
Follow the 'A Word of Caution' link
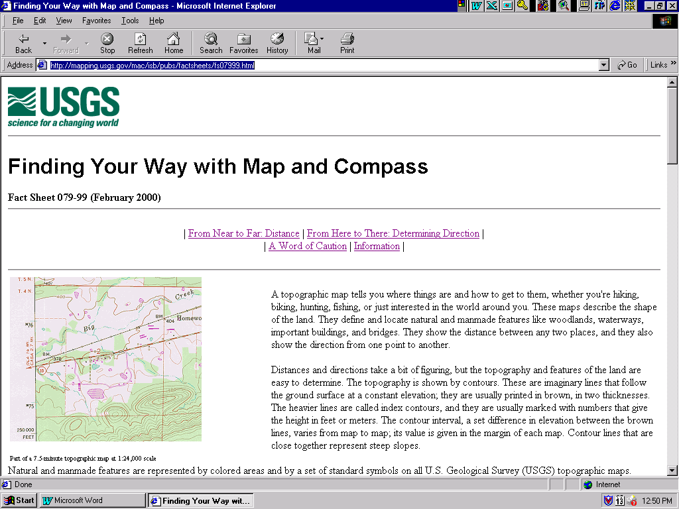pos(308,246)
